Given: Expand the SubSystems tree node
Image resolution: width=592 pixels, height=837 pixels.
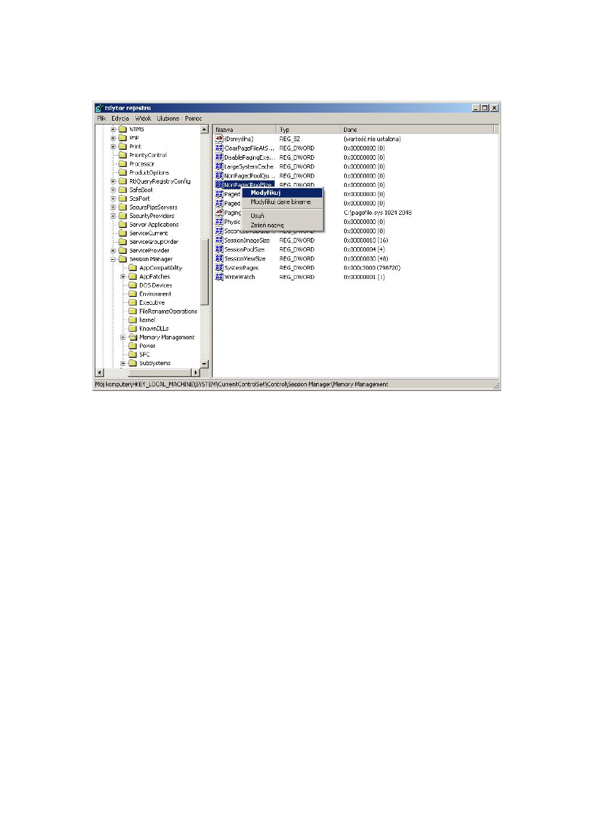Looking at the screenshot, I should pos(123,363).
